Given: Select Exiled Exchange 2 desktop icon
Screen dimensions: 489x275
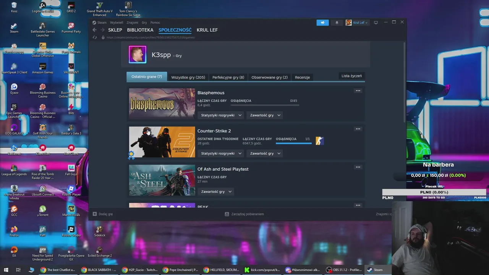Looking at the screenshot, I should click(100, 251).
